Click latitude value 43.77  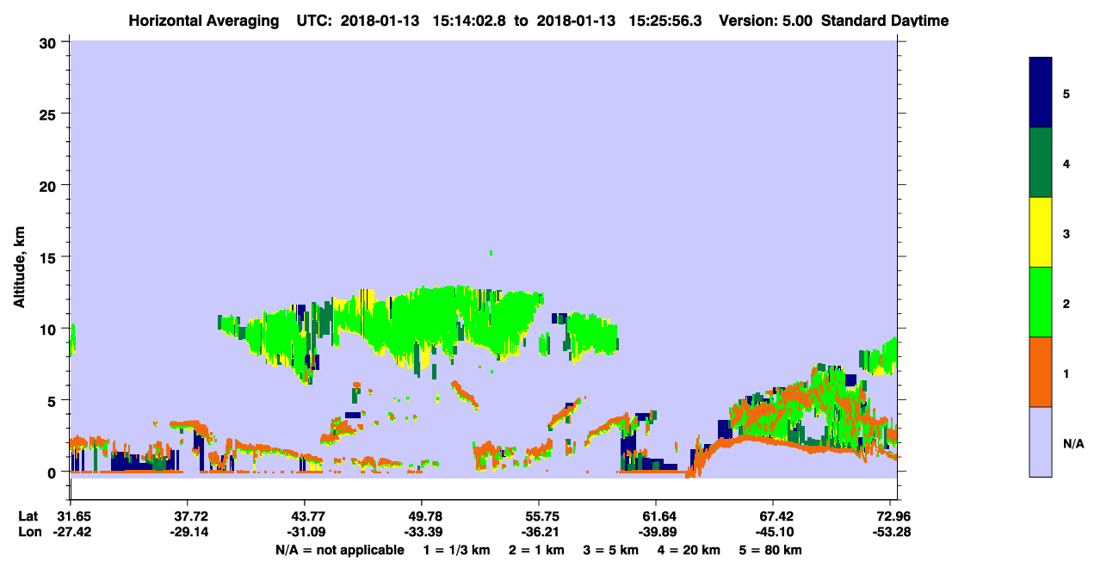(305, 516)
